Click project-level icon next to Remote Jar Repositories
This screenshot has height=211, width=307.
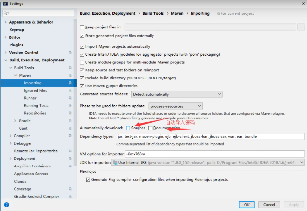click(70, 151)
